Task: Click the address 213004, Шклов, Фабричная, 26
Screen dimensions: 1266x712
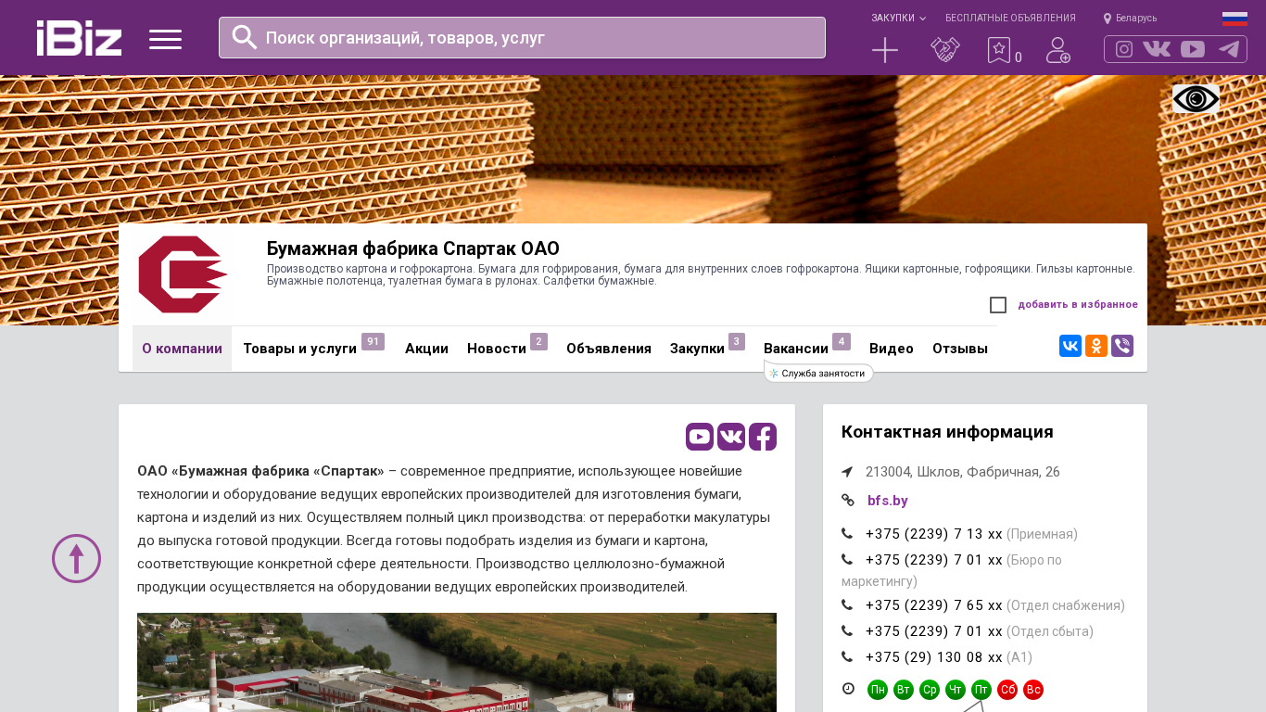Action: point(963,472)
